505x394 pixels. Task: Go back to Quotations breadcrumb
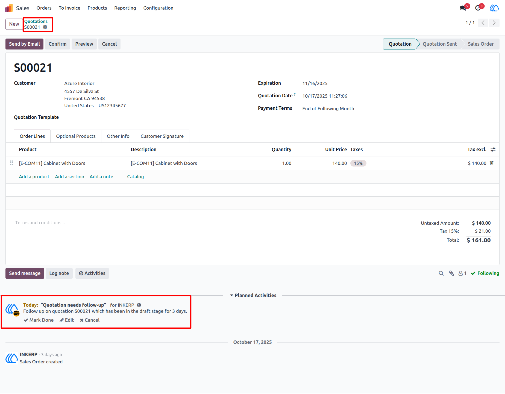pos(36,21)
